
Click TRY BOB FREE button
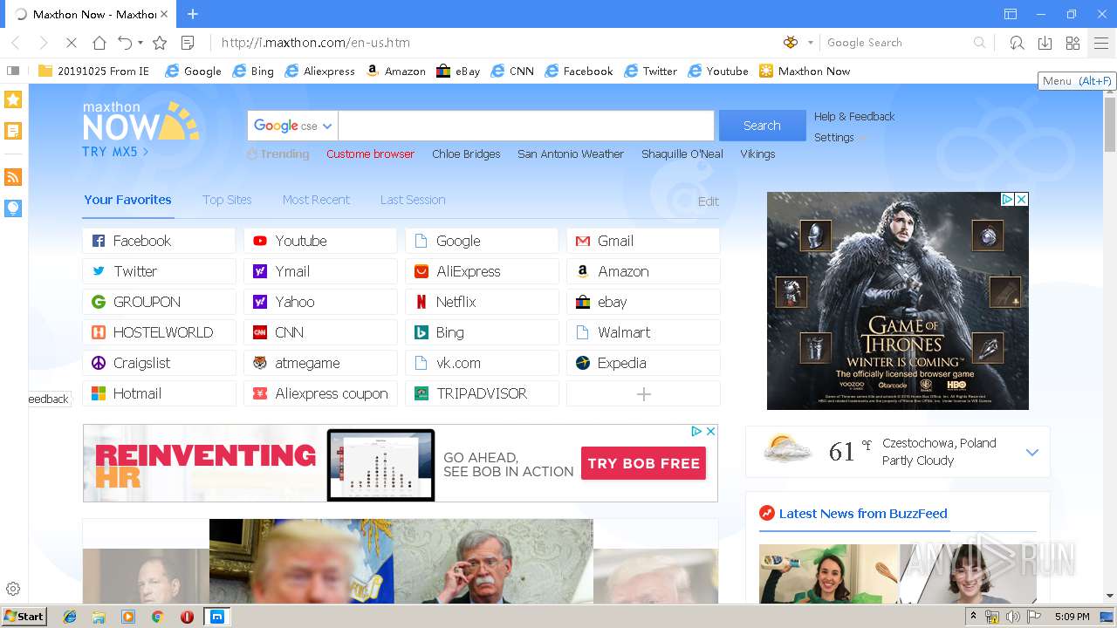[x=644, y=463]
